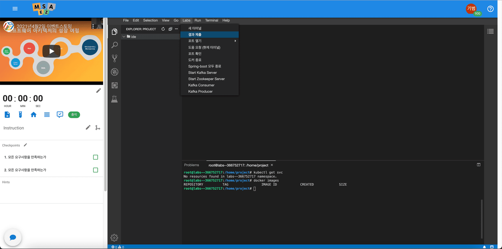The height and width of the screenshot is (249, 502).
Task: Check the first checkpoint checkbox
Action: 95,157
